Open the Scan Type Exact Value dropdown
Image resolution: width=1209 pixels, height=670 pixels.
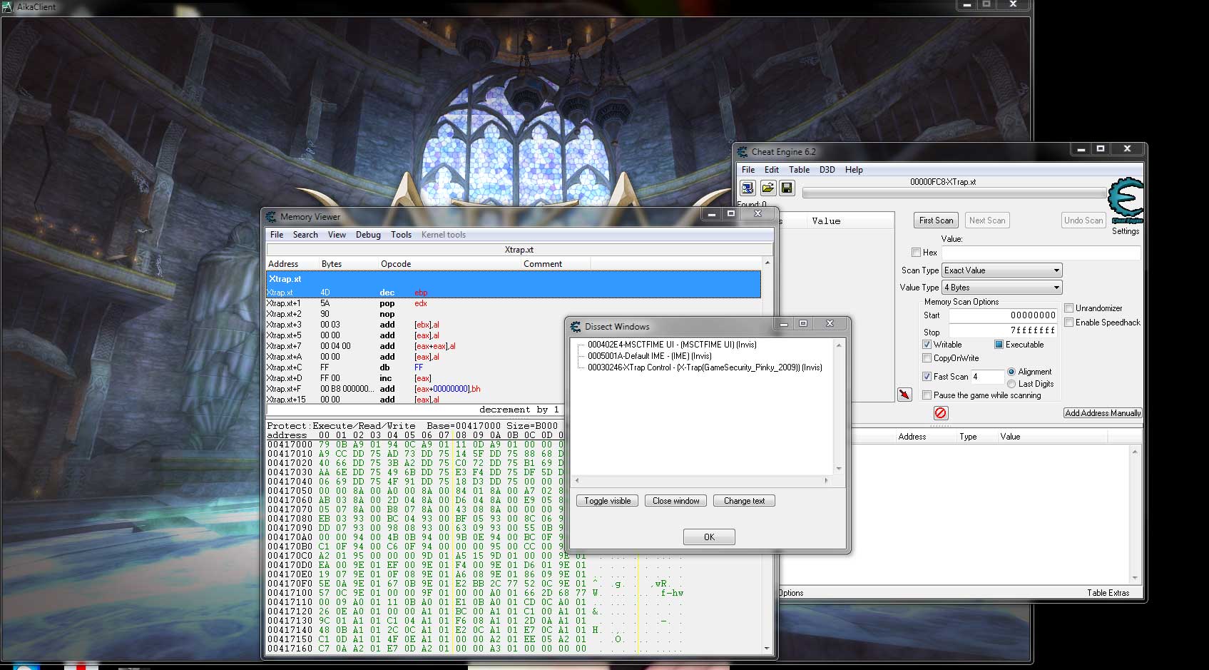(1002, 270)
